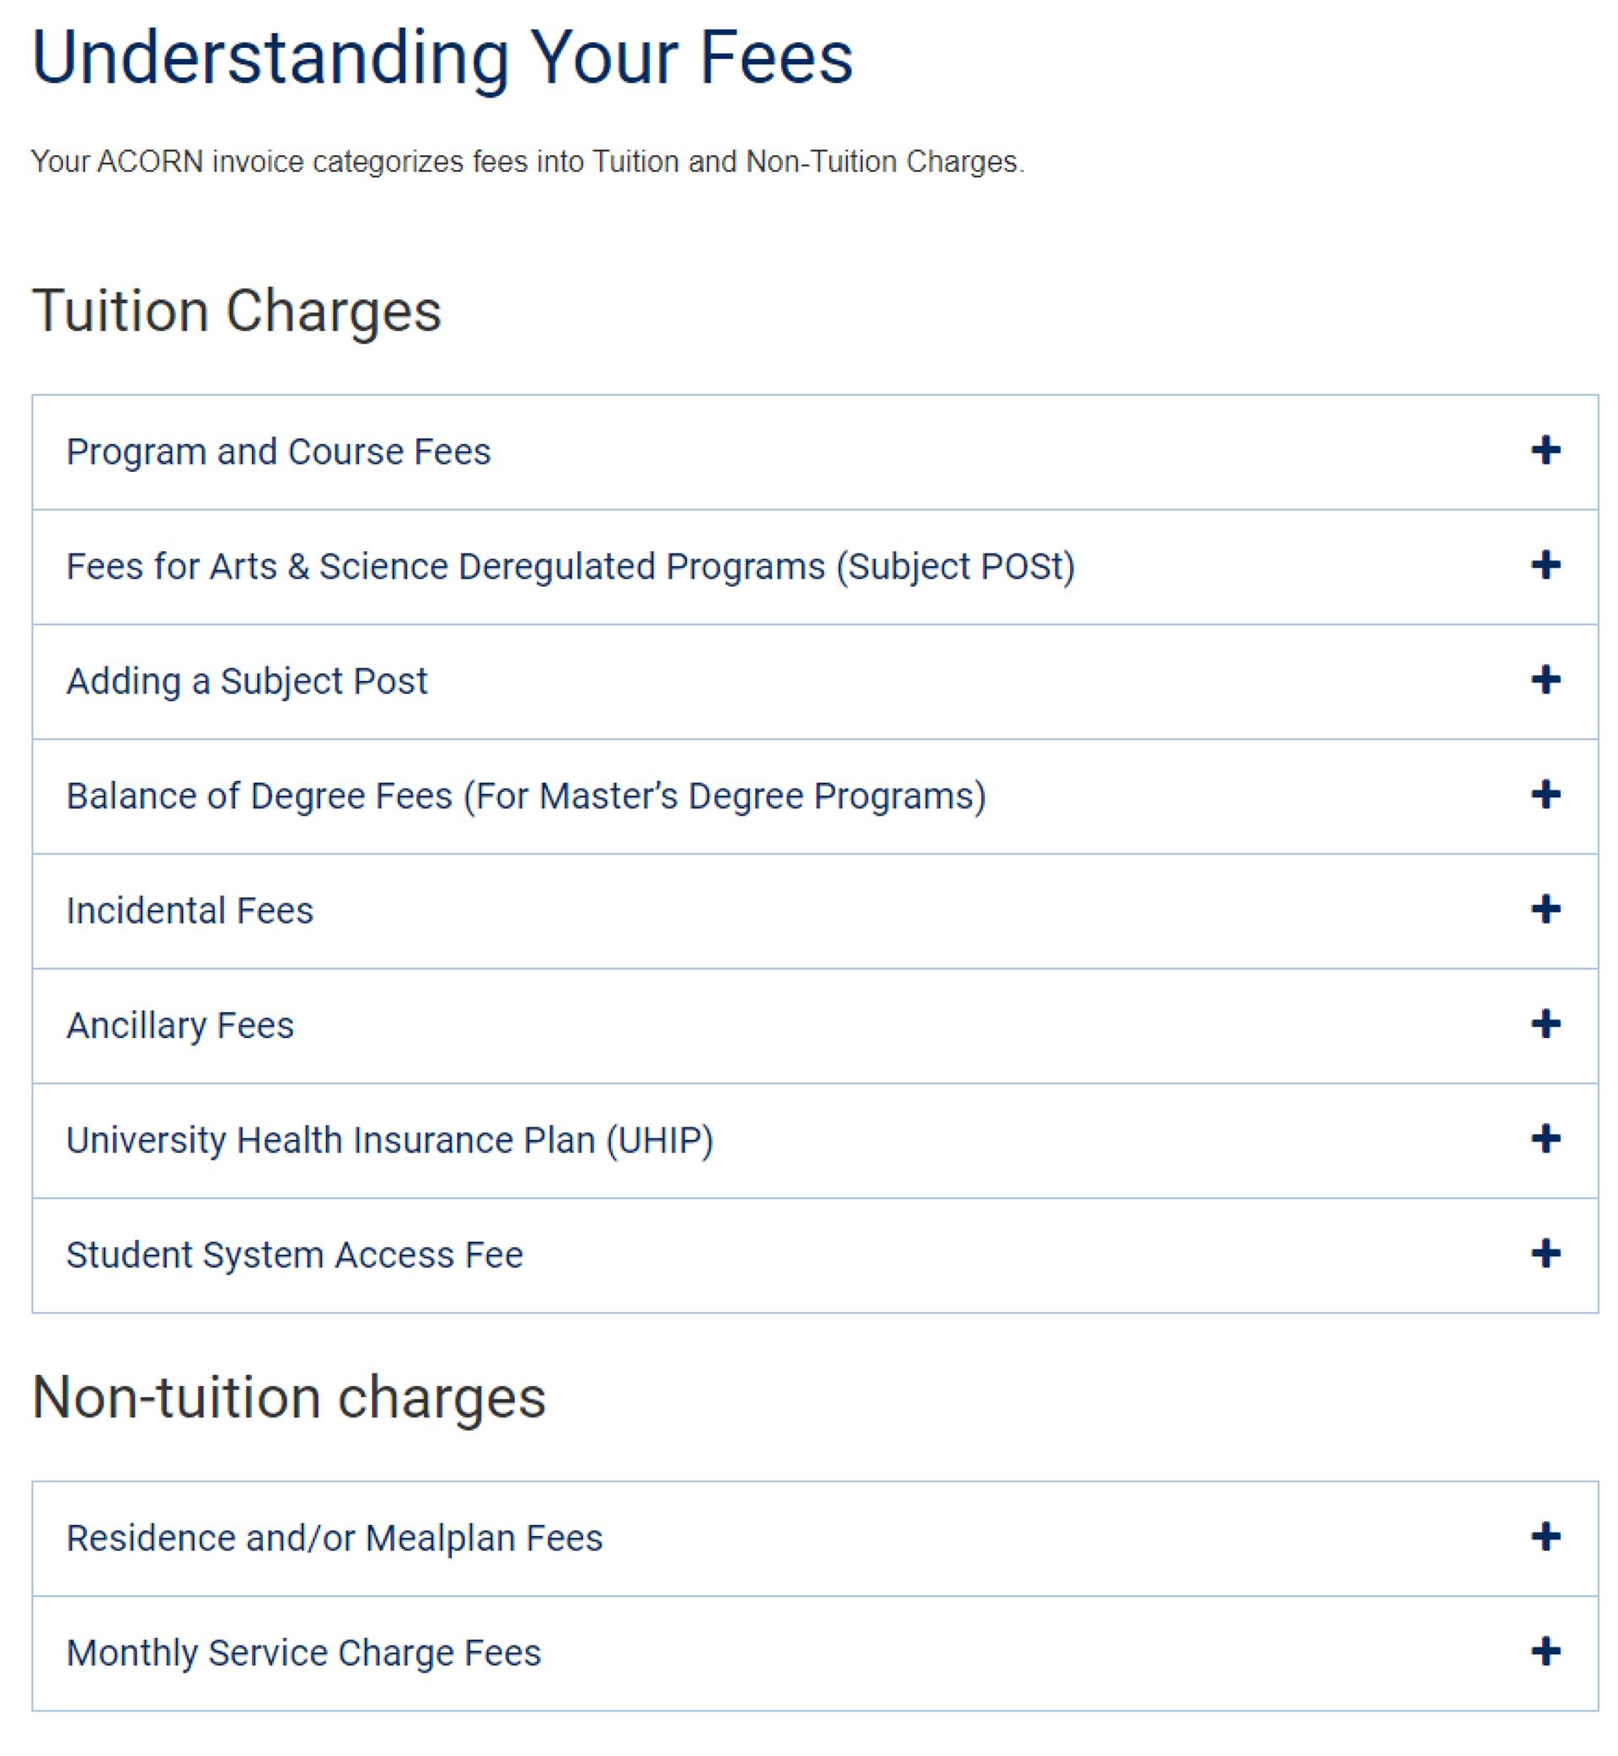
Task: Click plus icon for Residence and/or Mealplan Fees
Action: pyautogui.click(x=1546, y=1537)
